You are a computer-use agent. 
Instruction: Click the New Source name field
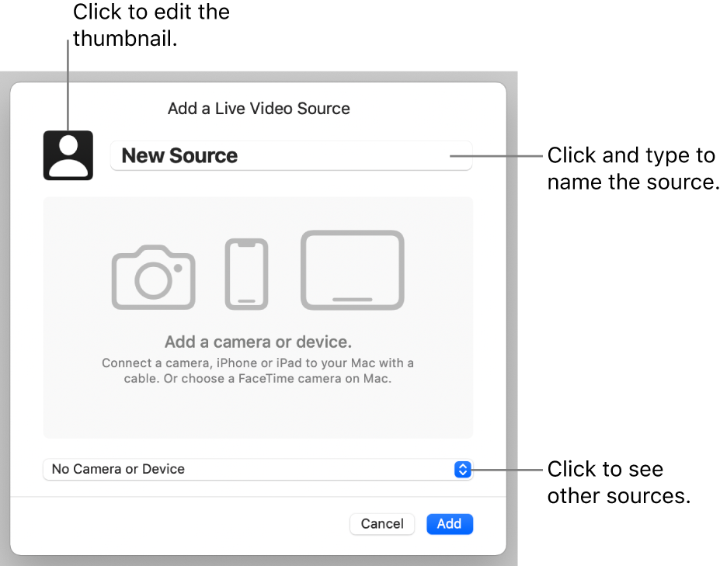(x=290, y=155)
